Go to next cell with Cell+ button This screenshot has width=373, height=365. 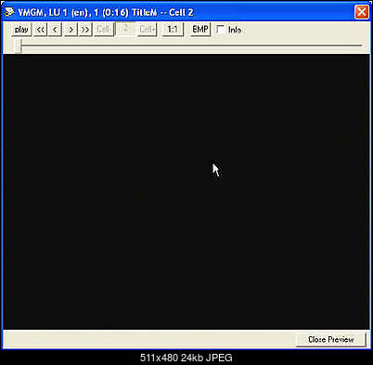pos(148,30)
